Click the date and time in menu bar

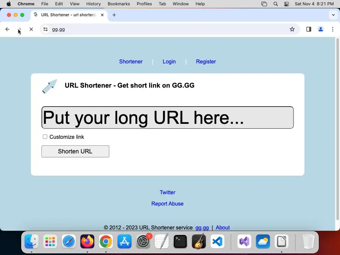coord(314,4)
